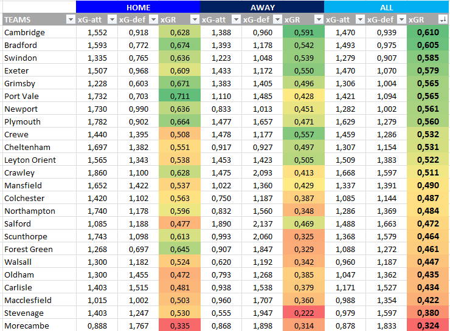Viewport: 450px width, 331px height.
Task: Select the Exeter team cell
Action: (x=39, y=70)
